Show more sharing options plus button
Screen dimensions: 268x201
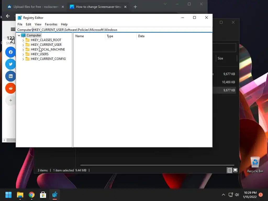tap(10, 100)
